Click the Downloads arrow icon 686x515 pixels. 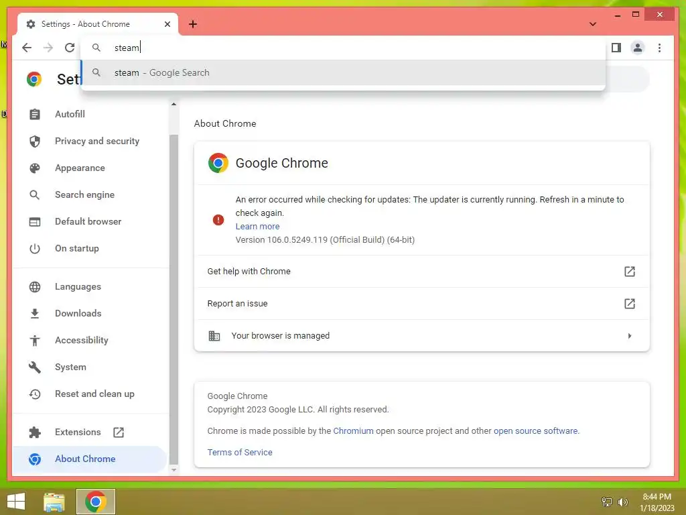tap(35, 314)
